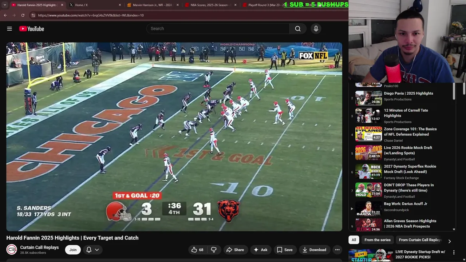Pause the Harold Fannin highlights video player
The width and height of the screenshot is (466, 262).
pyautogui.click(x=174, y=137)
